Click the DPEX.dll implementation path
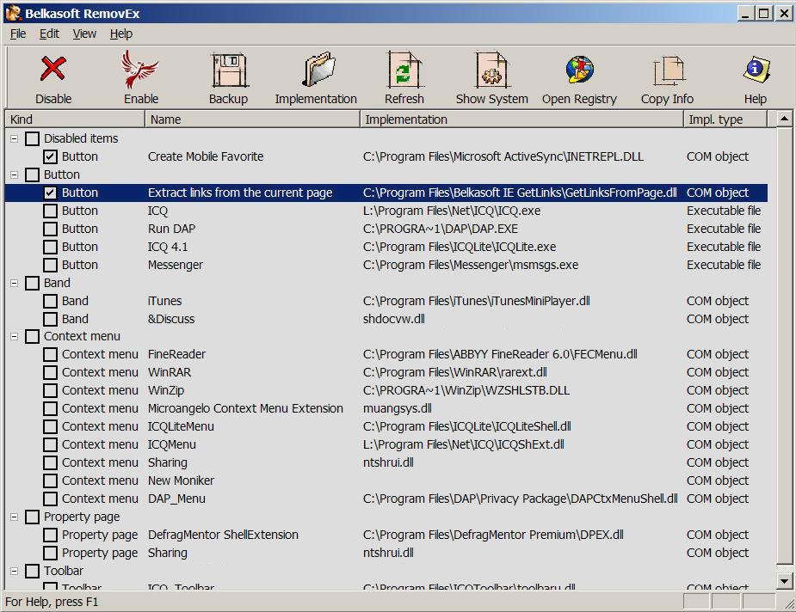The width and height of the screenshot is (796, 612). [x=493, y=535]
